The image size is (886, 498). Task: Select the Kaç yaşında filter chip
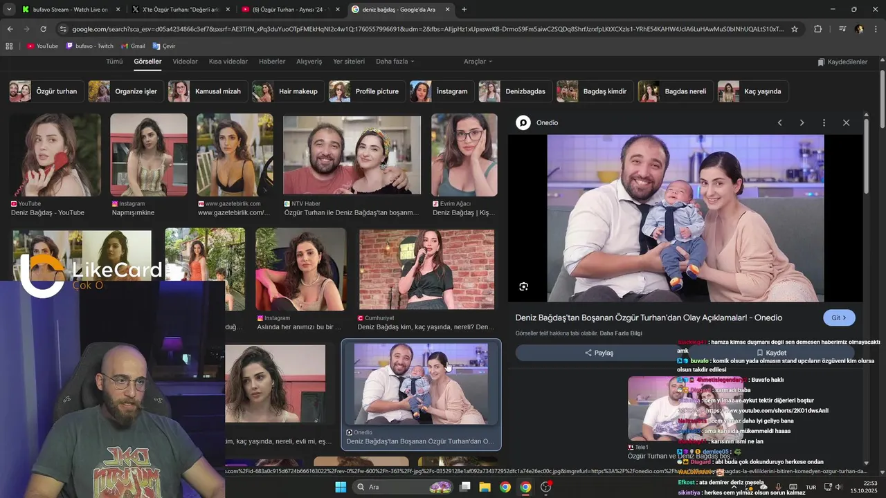[752, 91]
